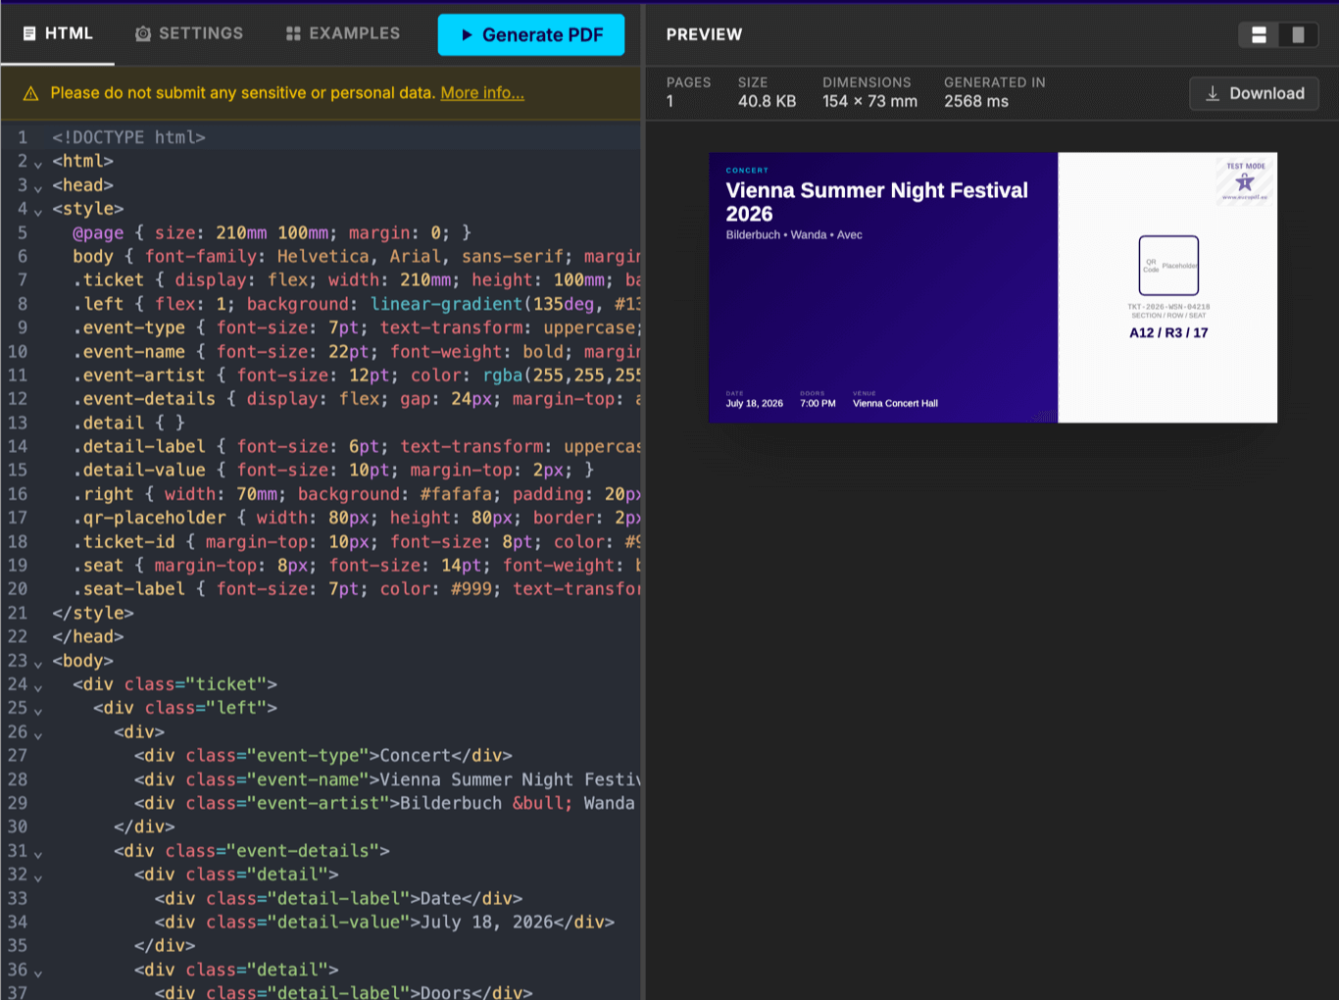Click the Download button
Screen dimensions: 1339x1000
1254,93
